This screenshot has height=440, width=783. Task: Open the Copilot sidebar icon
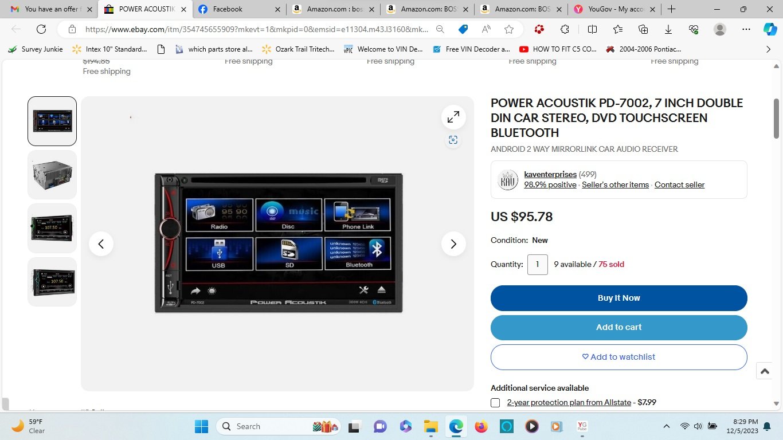click(x=770, y=29)
